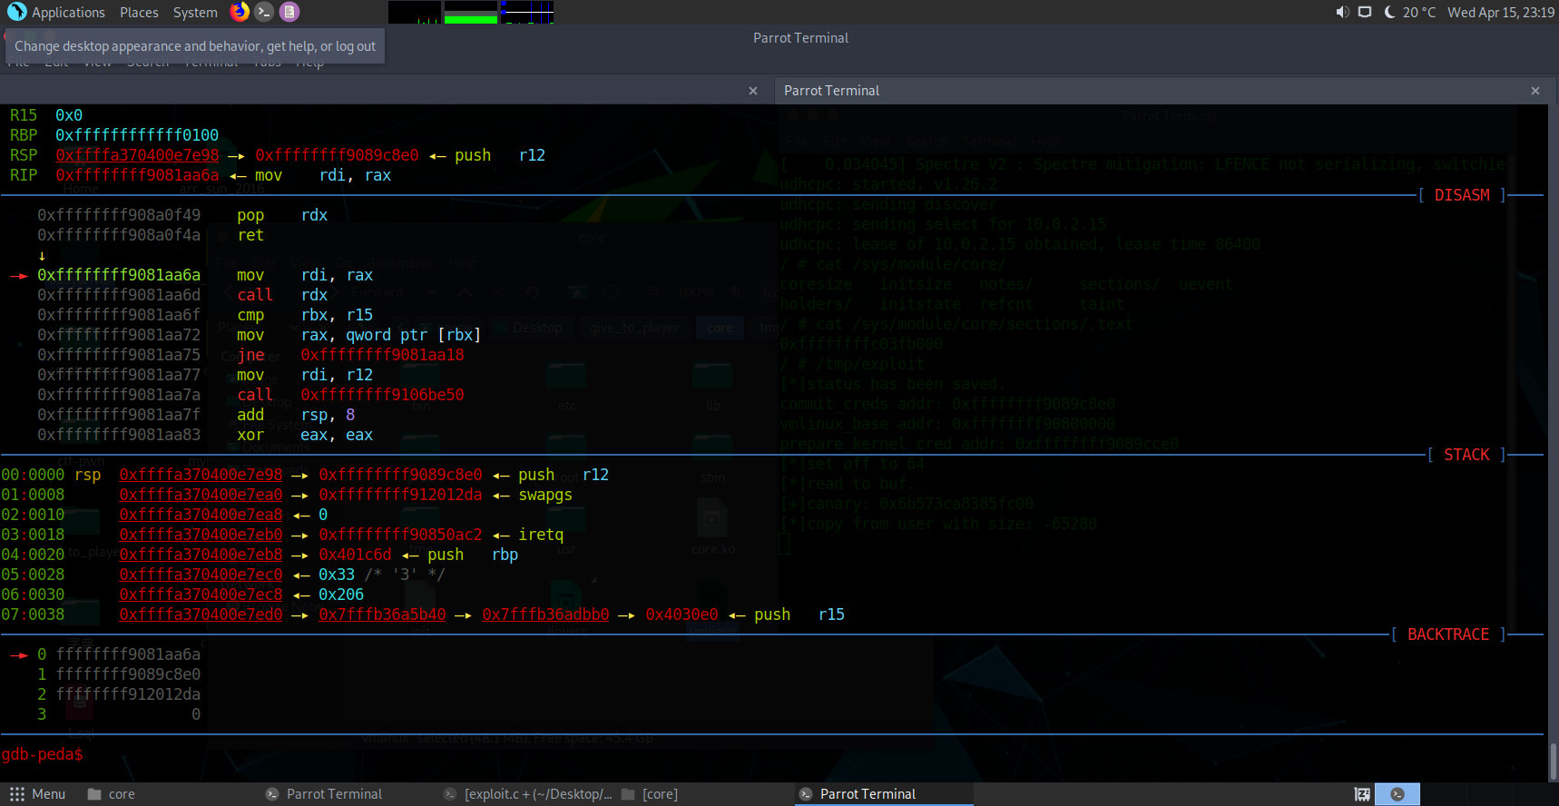Viewport: 1559px width, 806px height.
Task: Click the show desktop icon in bottom panel
Action: [1362, 794]
